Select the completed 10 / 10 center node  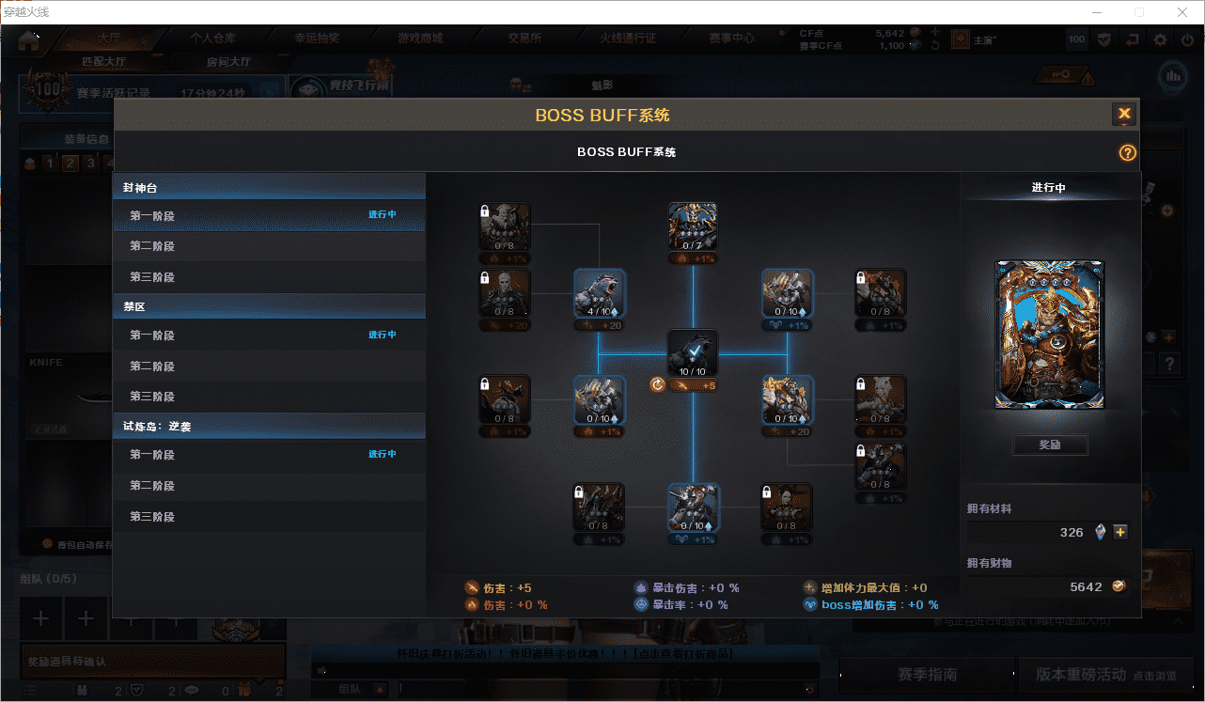(x=693, y=353)
